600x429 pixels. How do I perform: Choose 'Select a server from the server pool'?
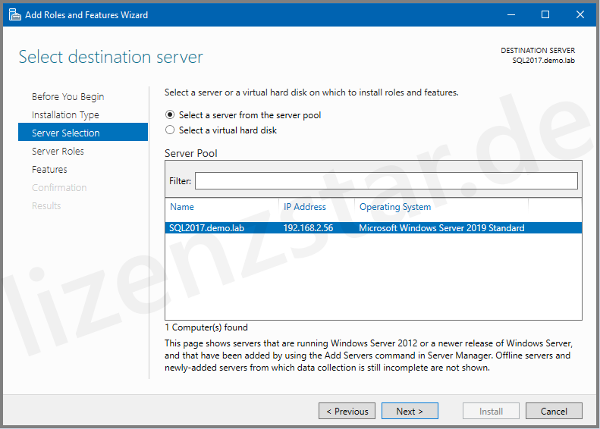(170, 115)
